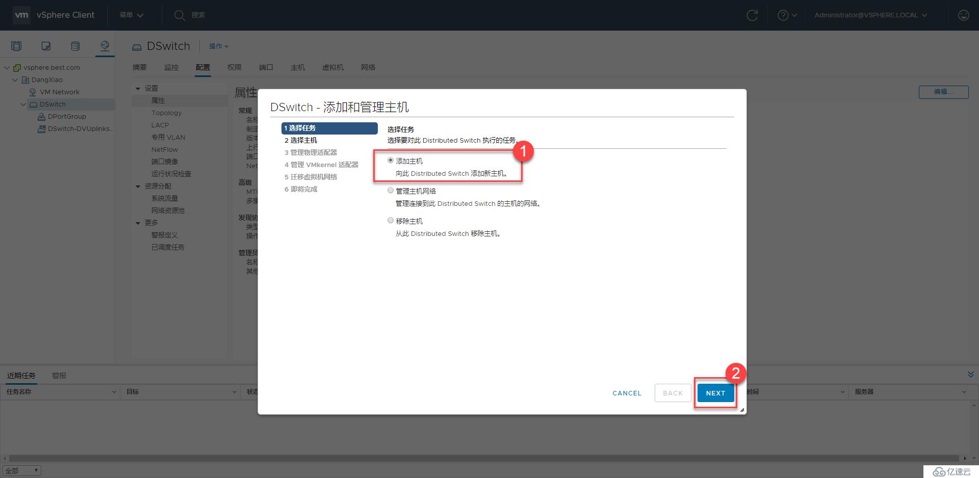Collapse the 资源分配 section
The width and height of the screenshot is (979, 478).
[138, 187]
